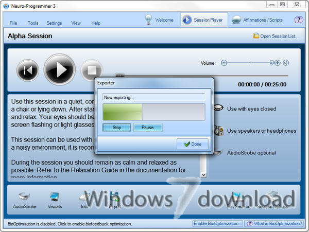Viewport: 309px width, 232px height.
Task: Click the eye icon for eyes closed
Action: pos(218,108)
